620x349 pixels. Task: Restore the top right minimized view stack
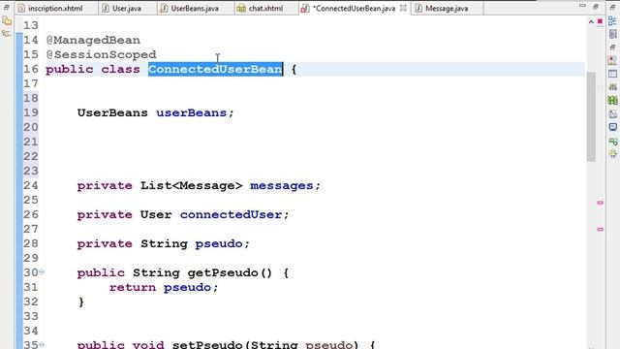[x=612, y=7]
